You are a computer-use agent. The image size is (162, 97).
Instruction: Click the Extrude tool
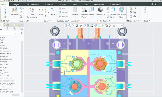(63, 12)
